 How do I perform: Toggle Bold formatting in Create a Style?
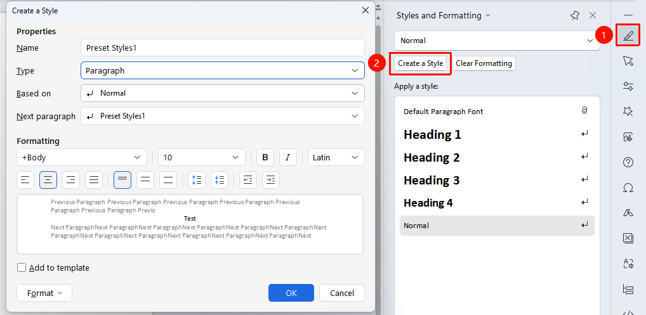(265, 157)
